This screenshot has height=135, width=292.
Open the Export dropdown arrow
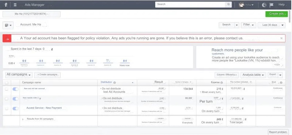click(x=280, y=75)
